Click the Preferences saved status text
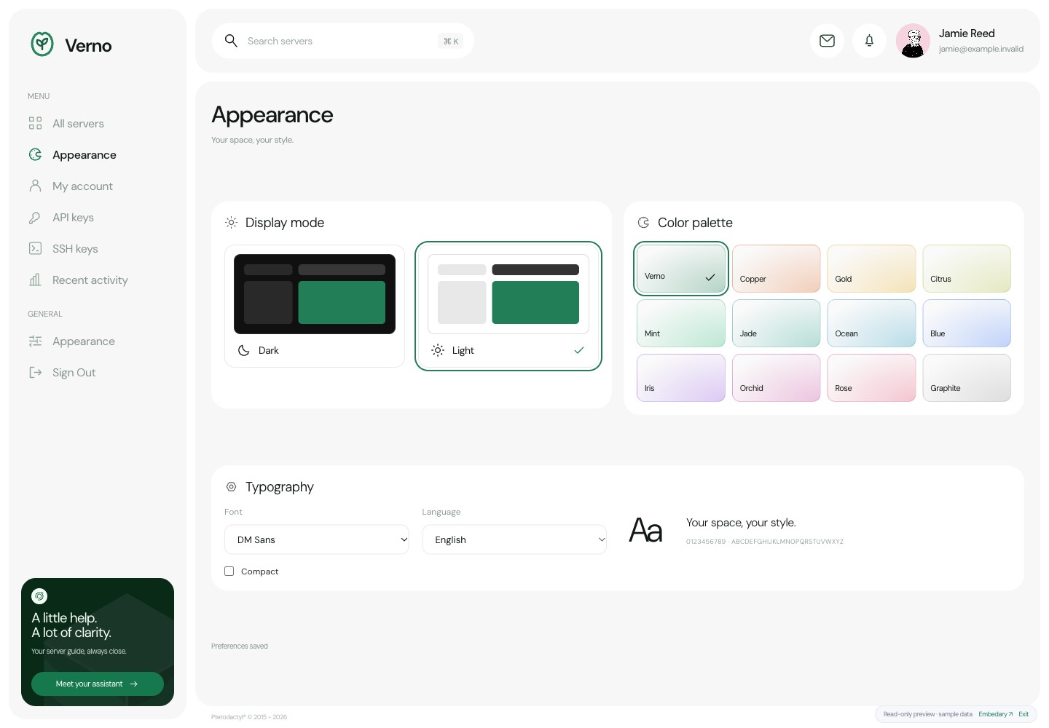 pos(240,646)
